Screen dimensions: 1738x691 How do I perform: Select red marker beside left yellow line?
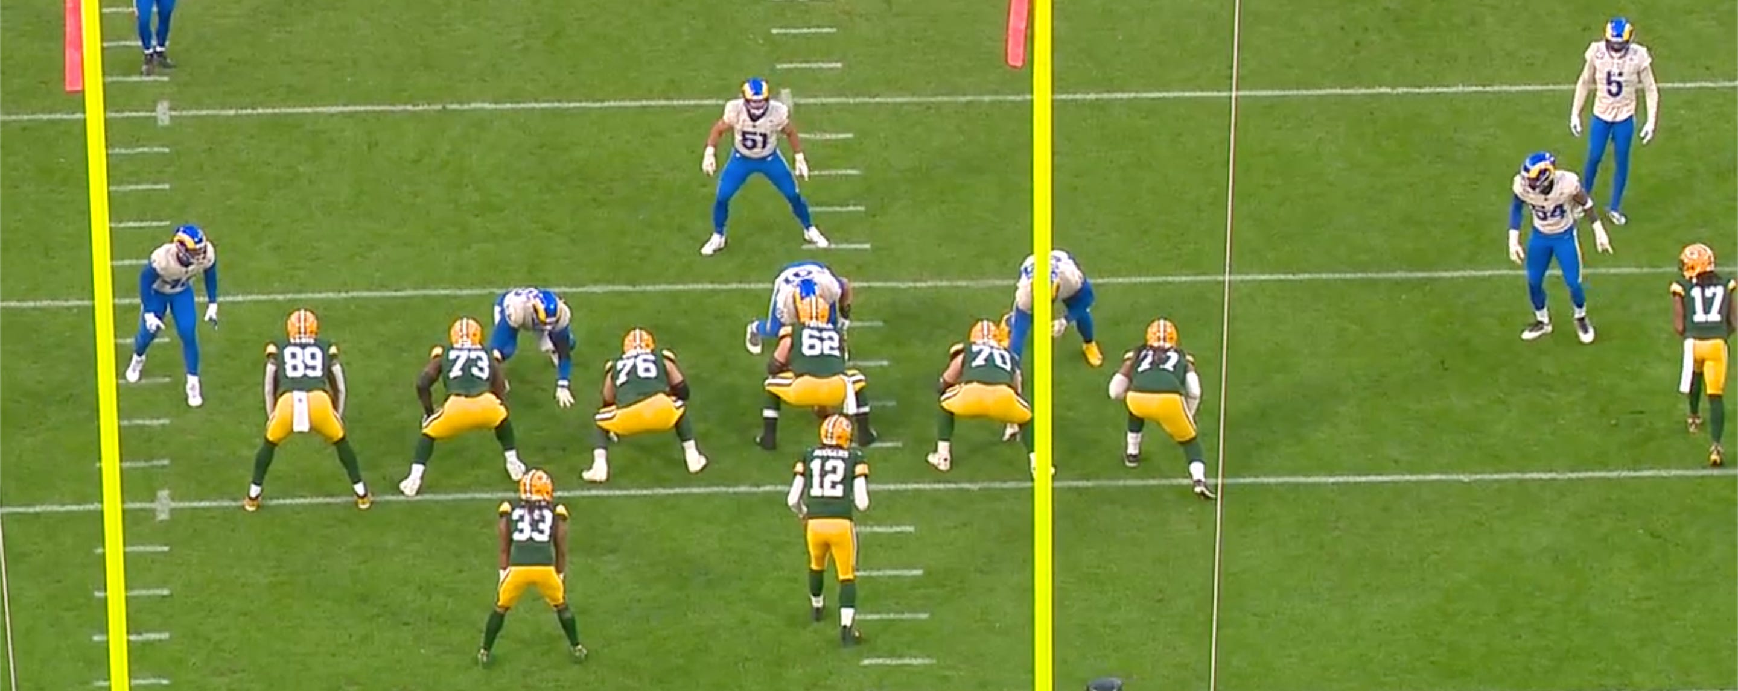[x=73, y=44]
